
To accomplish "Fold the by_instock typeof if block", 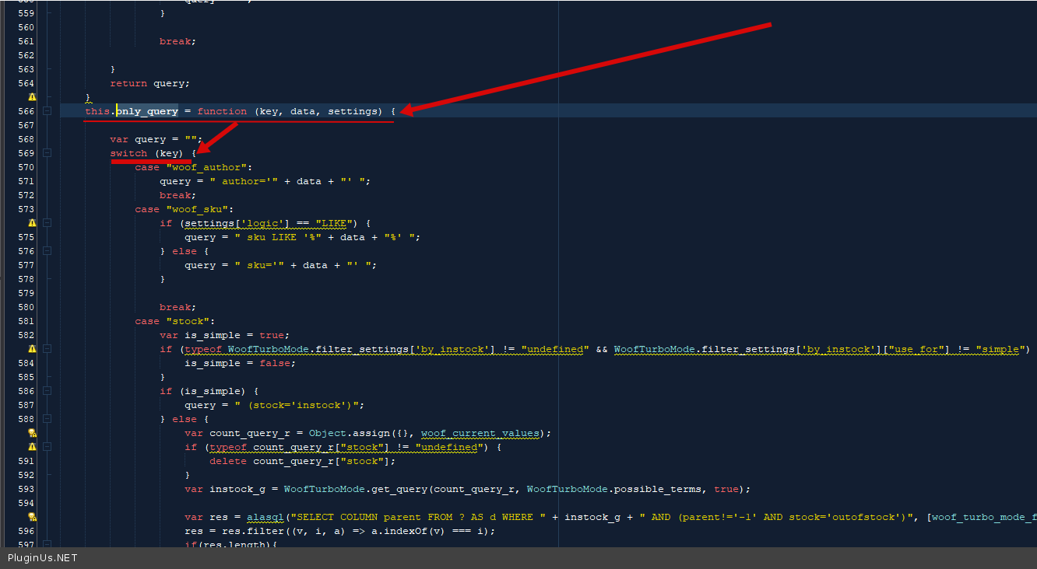I will coord(47,349).
